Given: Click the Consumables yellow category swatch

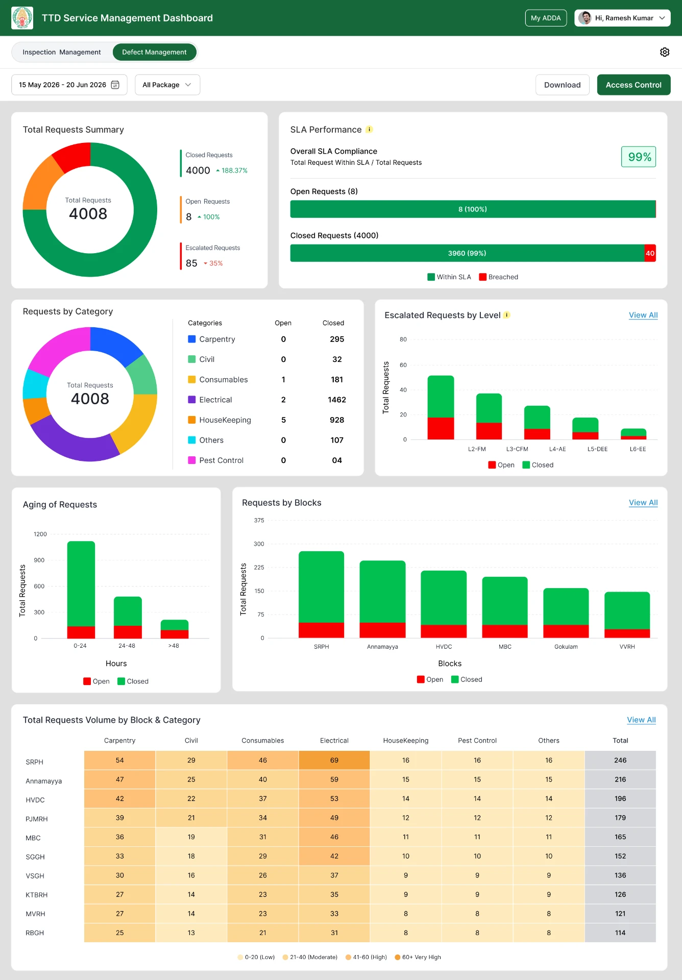Looking at the screenshot, I should point(192,379).
